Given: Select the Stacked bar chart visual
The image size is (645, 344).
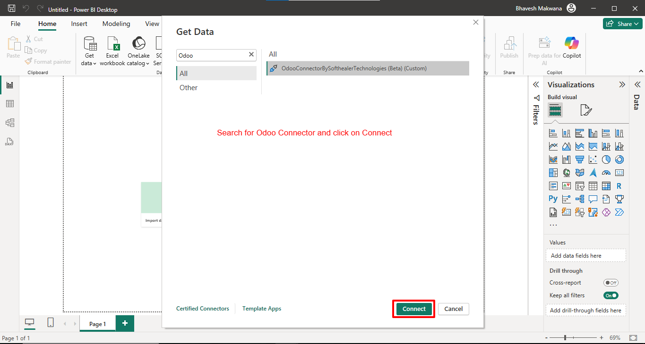Looking at the screenshot, I should click(x=553, y=133).
